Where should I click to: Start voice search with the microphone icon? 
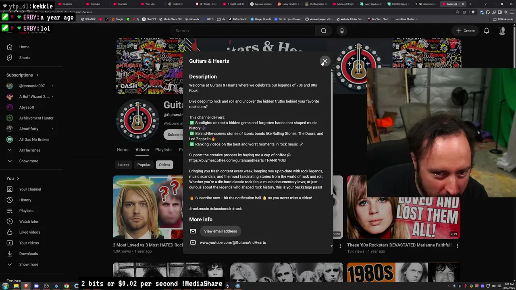(342, 31)
